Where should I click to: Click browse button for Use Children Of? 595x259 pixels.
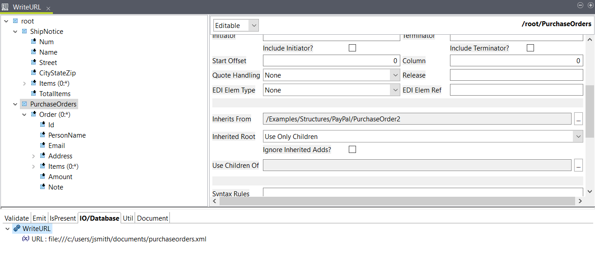pyautogui.click(x=578, y=166)
